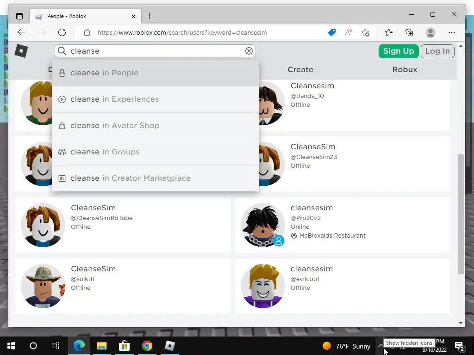
Task: Click the page vertical scrollbar thumb
Action: (461, 214)
